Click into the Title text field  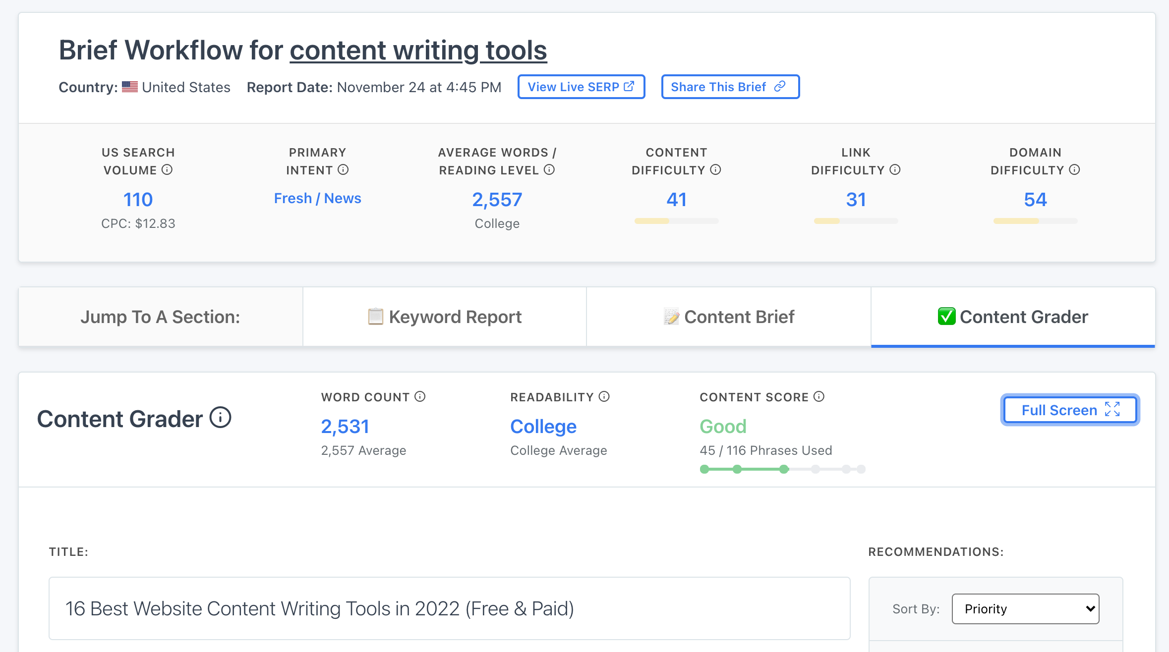pos(449,609)
